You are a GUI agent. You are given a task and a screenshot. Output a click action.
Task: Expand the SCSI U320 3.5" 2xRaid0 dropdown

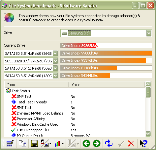pyautogui.click(x=55, y=61)
